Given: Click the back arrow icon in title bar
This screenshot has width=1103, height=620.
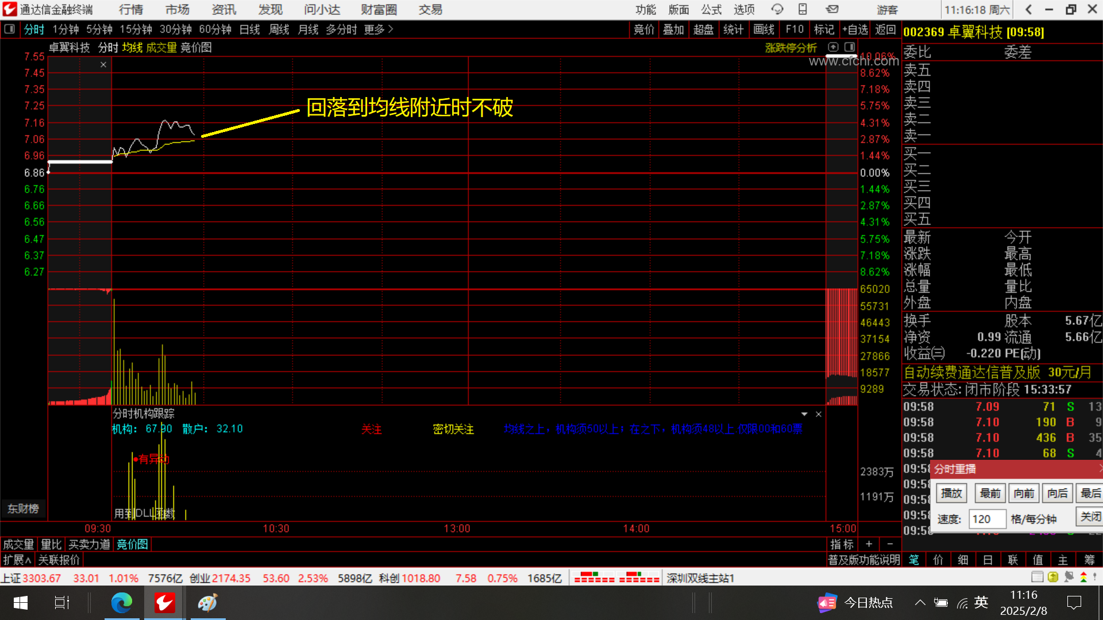Looking at the screenshot, I should click(1029, 9).
